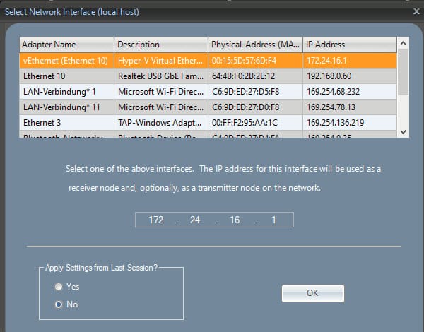This screenshot has width=424, height=332.
Task: Sort by Adapter Name column header
Action: (66, 45)
